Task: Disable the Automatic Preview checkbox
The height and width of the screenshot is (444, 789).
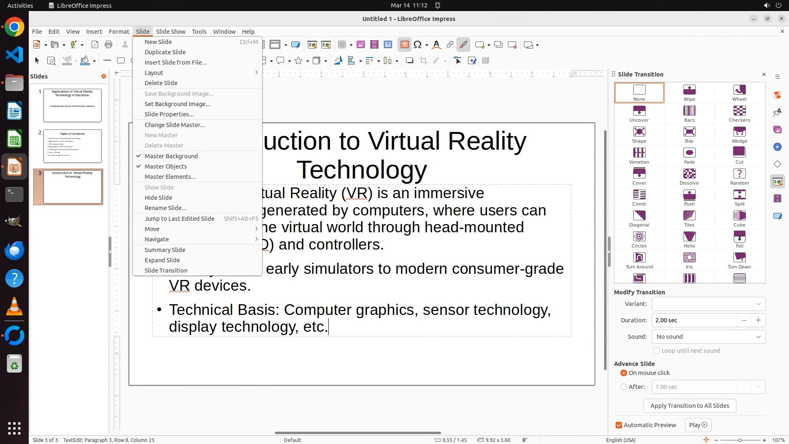Action: coord(619,425)
